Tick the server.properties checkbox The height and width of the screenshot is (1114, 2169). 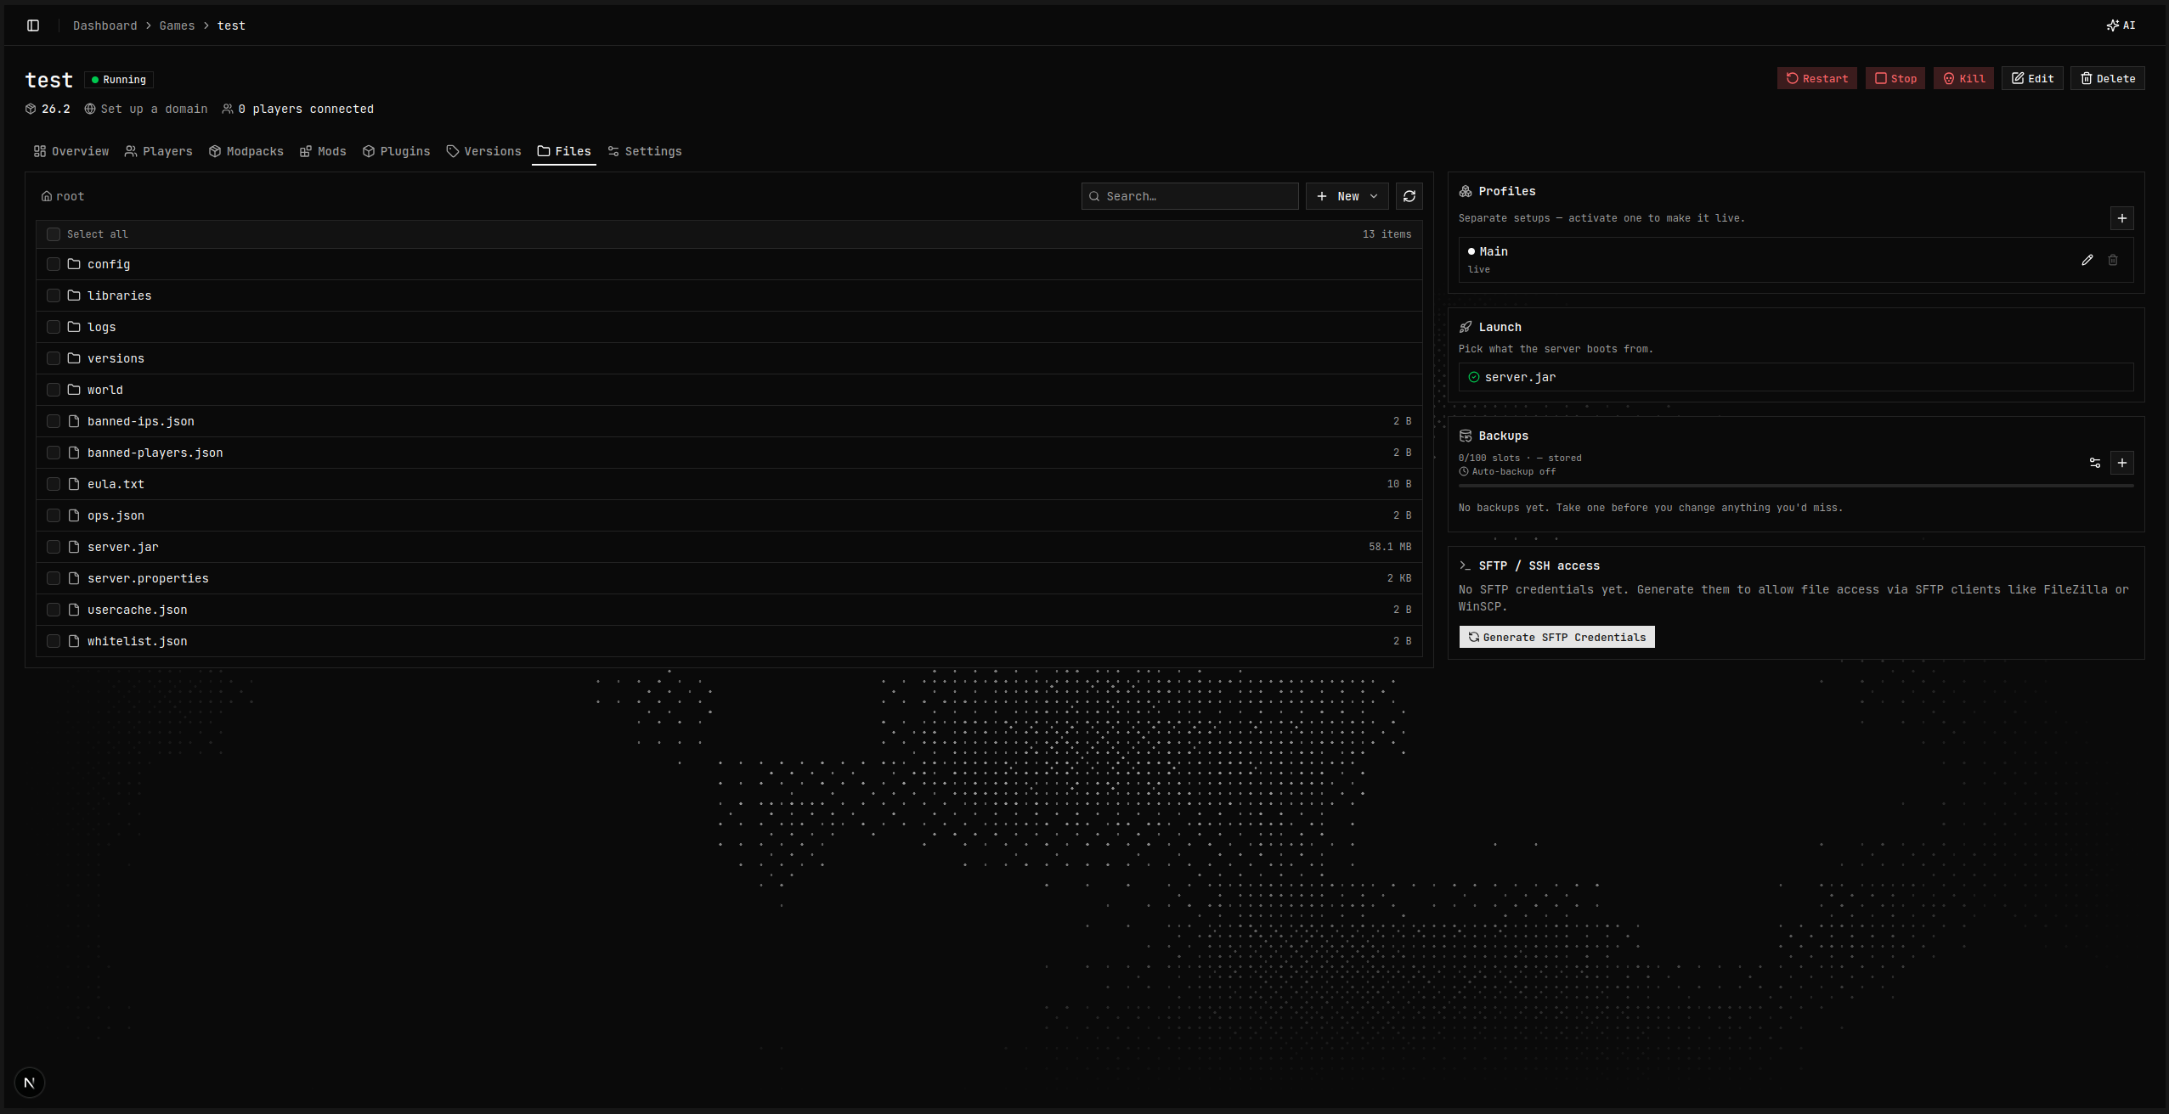pyautogui.click(x=54, y=578)
